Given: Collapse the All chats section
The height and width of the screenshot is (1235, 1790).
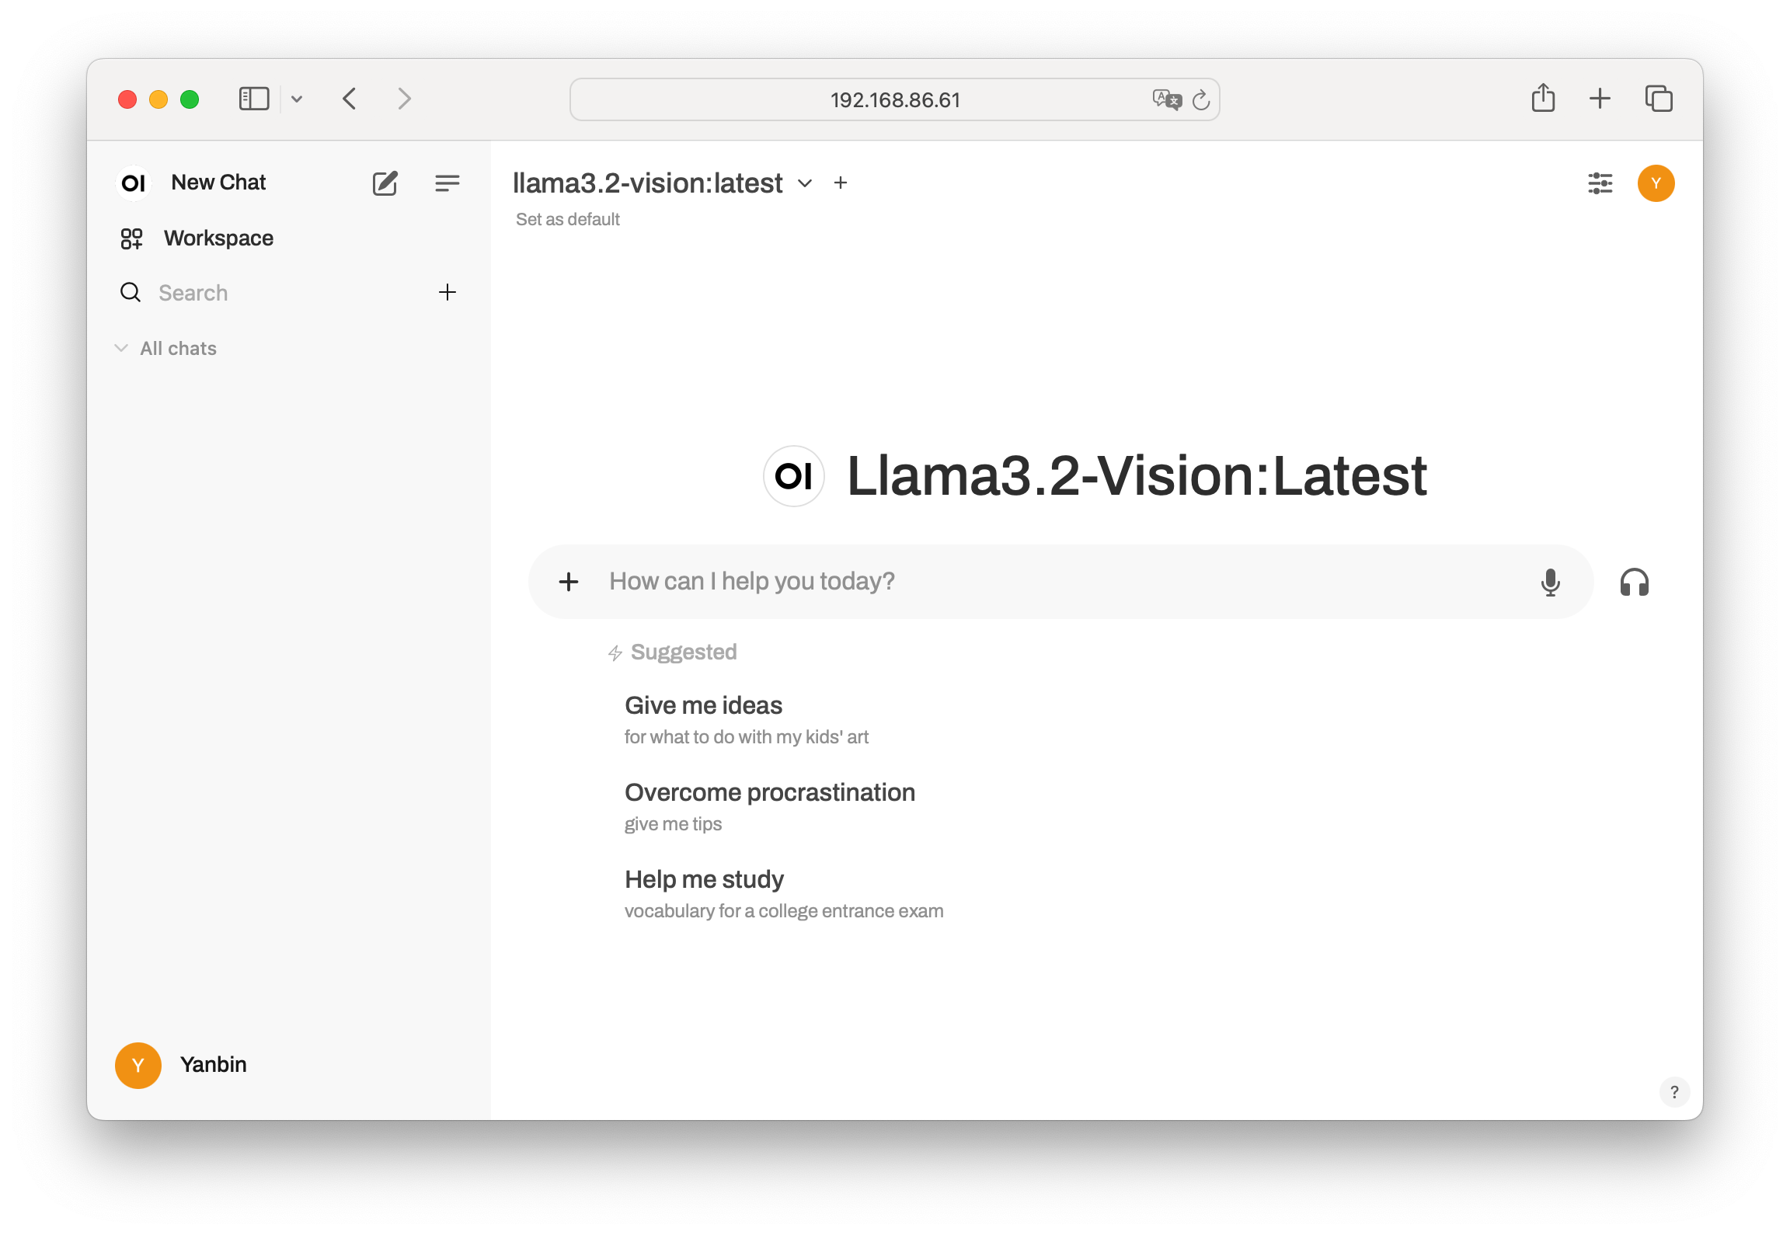Looking at the screenshot, I should 121,348.
